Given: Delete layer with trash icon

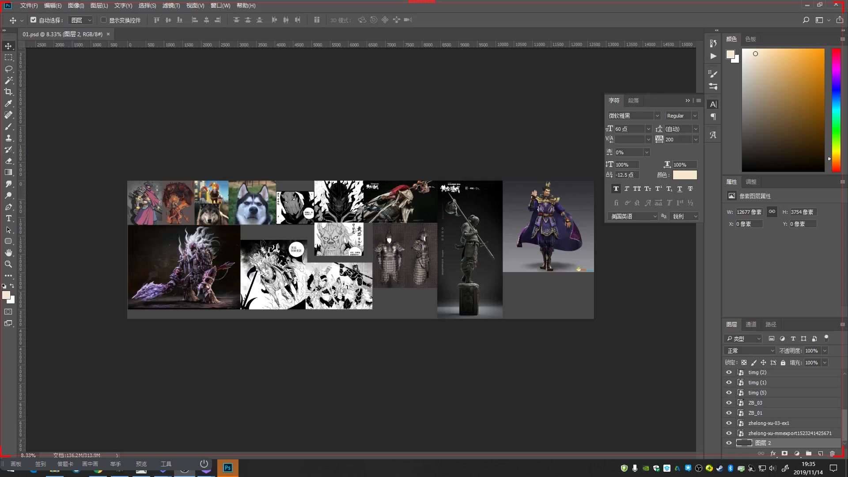Looking at the screenshot, I should tap(832, 454).
